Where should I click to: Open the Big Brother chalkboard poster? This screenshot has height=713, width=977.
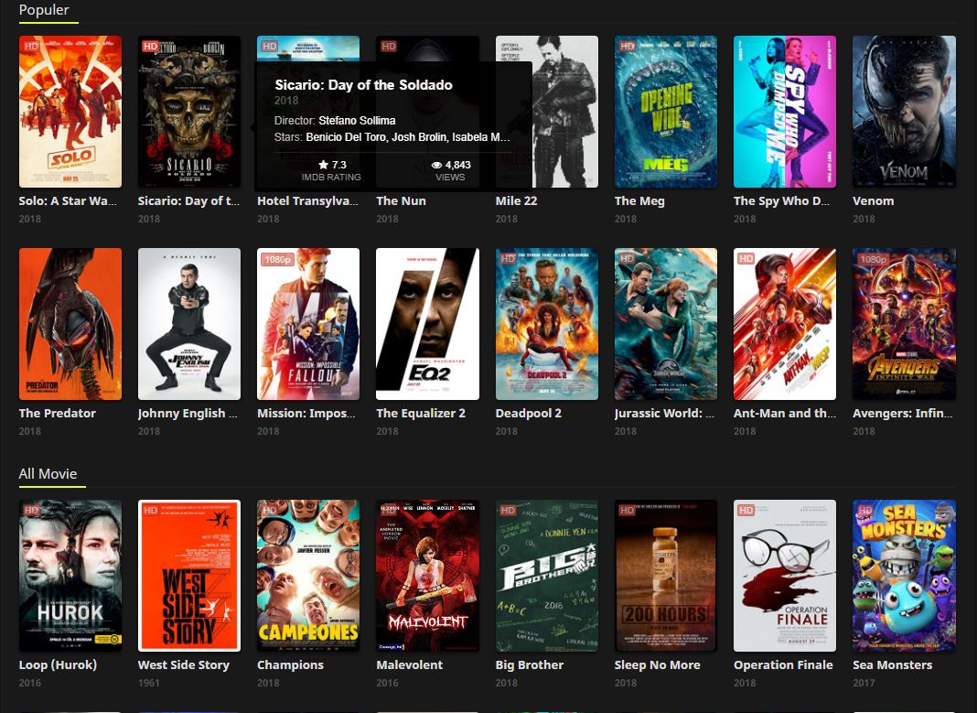click(546, 576)
